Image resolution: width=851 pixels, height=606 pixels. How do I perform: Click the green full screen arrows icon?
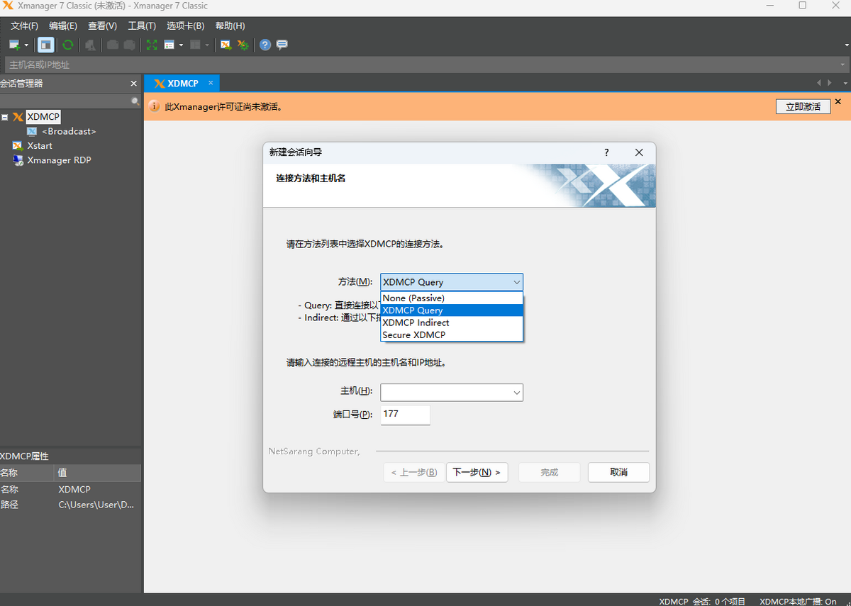pyautogui.click(x=151, y=45)
